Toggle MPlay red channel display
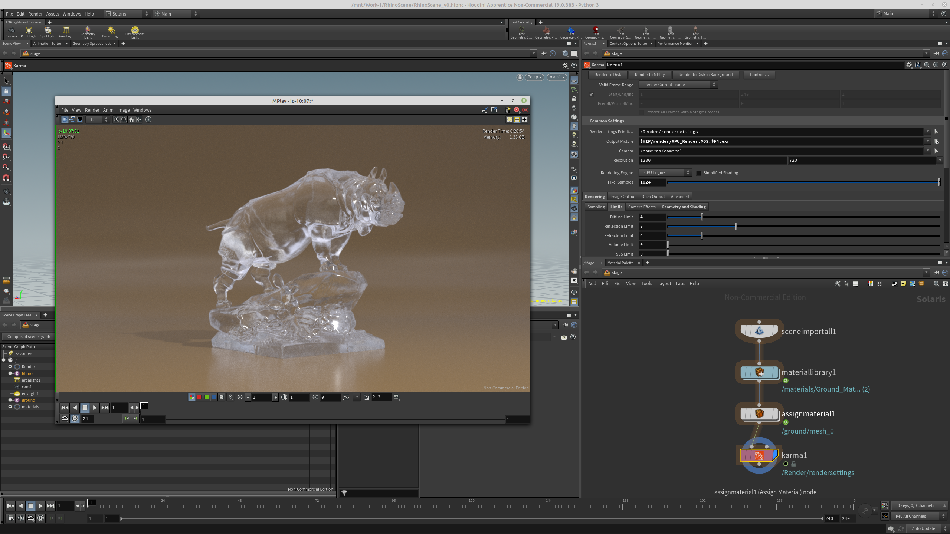The height and width of the screenshot is (534, 950). pos(199,397)
